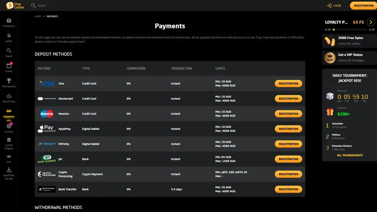Screen dimensions: 377x212
Task: Open Search in the left sidebar
Action: coord(9,53)
